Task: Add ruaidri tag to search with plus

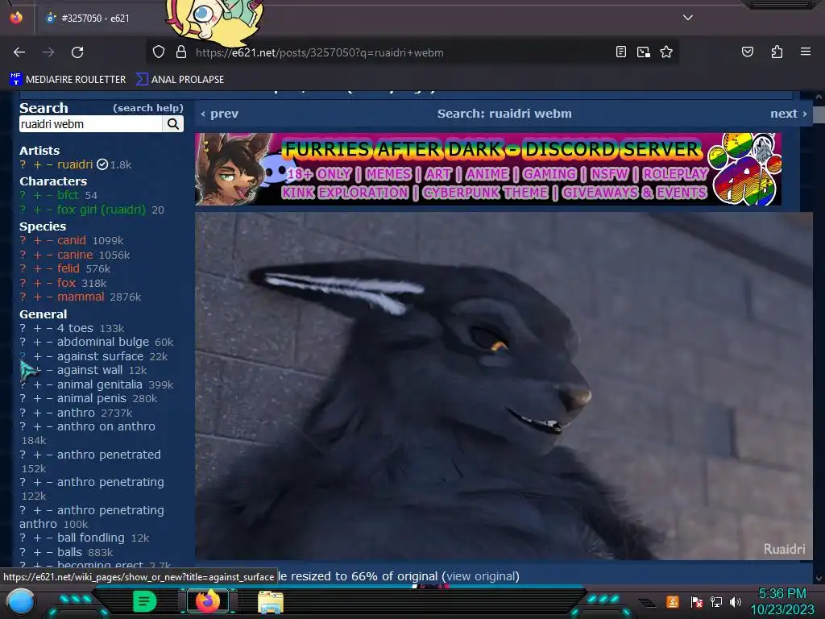Action: coord(37,164)
